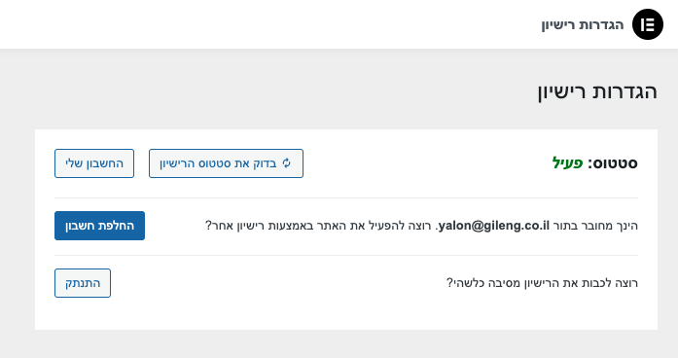This screenshot has width=678, height=358.
Task: Open the החשבון שלי account button
Action: tap(94, 163)
